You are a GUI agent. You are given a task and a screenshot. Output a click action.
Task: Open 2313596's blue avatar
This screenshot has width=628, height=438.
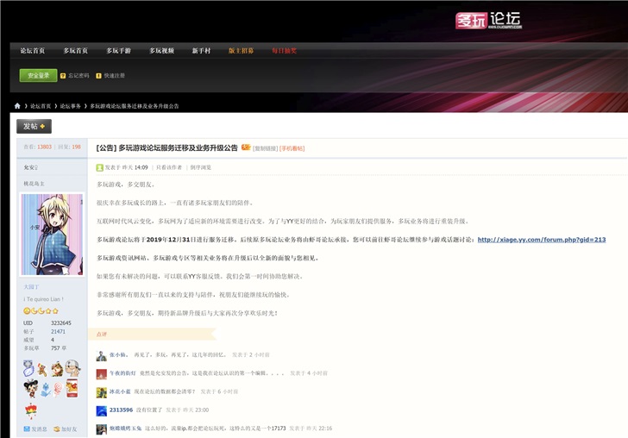click(x=101, y=410)
